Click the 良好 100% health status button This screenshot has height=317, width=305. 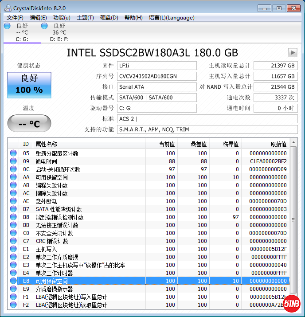tap(29, 85)
